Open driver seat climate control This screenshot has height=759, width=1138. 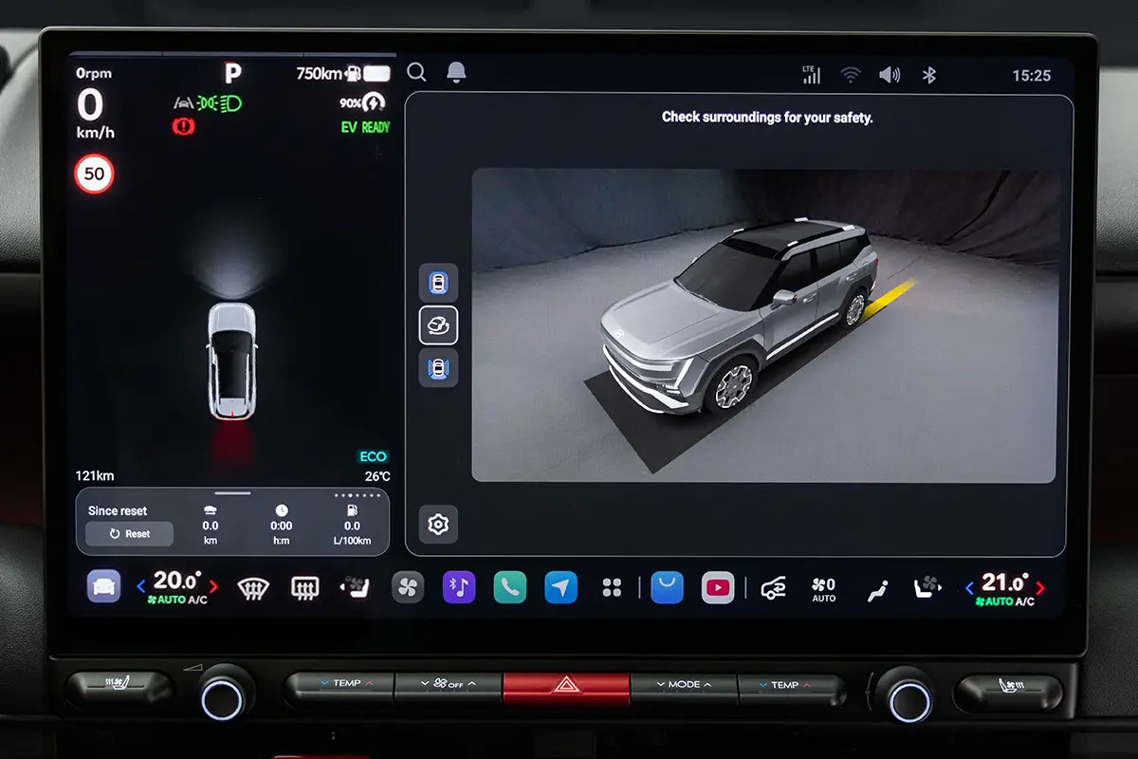point(354,588)
